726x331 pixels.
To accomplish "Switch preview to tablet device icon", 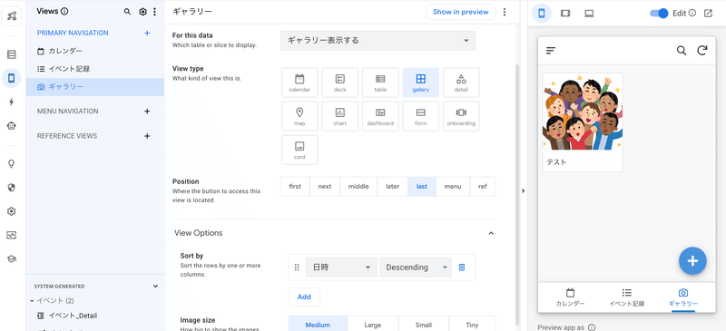I will tap(564, 14).
